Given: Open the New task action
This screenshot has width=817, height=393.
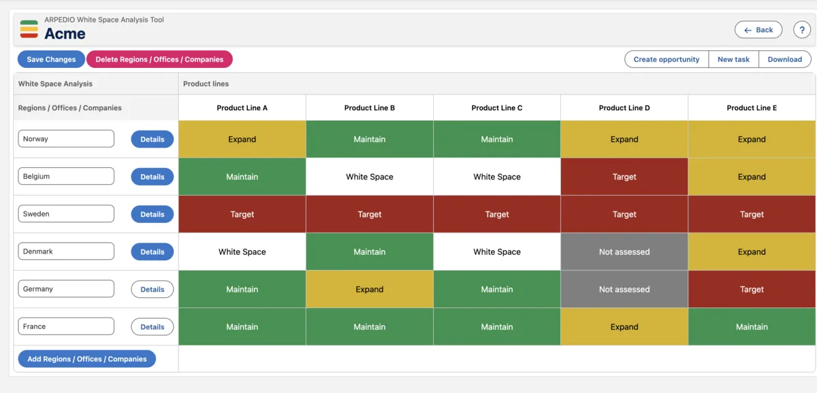Looking at the screenshot, I should point(733,59).
